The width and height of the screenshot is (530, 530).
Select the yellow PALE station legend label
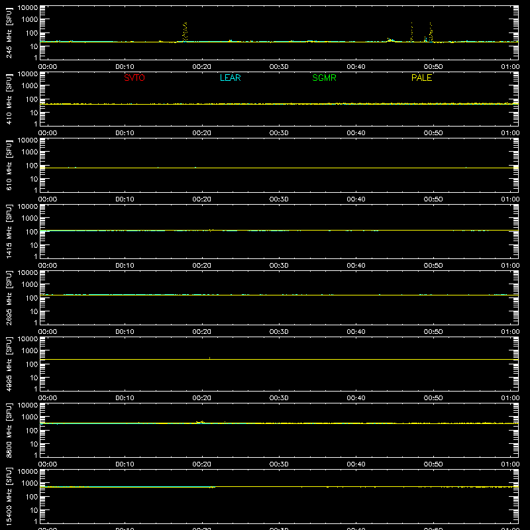pyautogui.click(x=421, y=78)
